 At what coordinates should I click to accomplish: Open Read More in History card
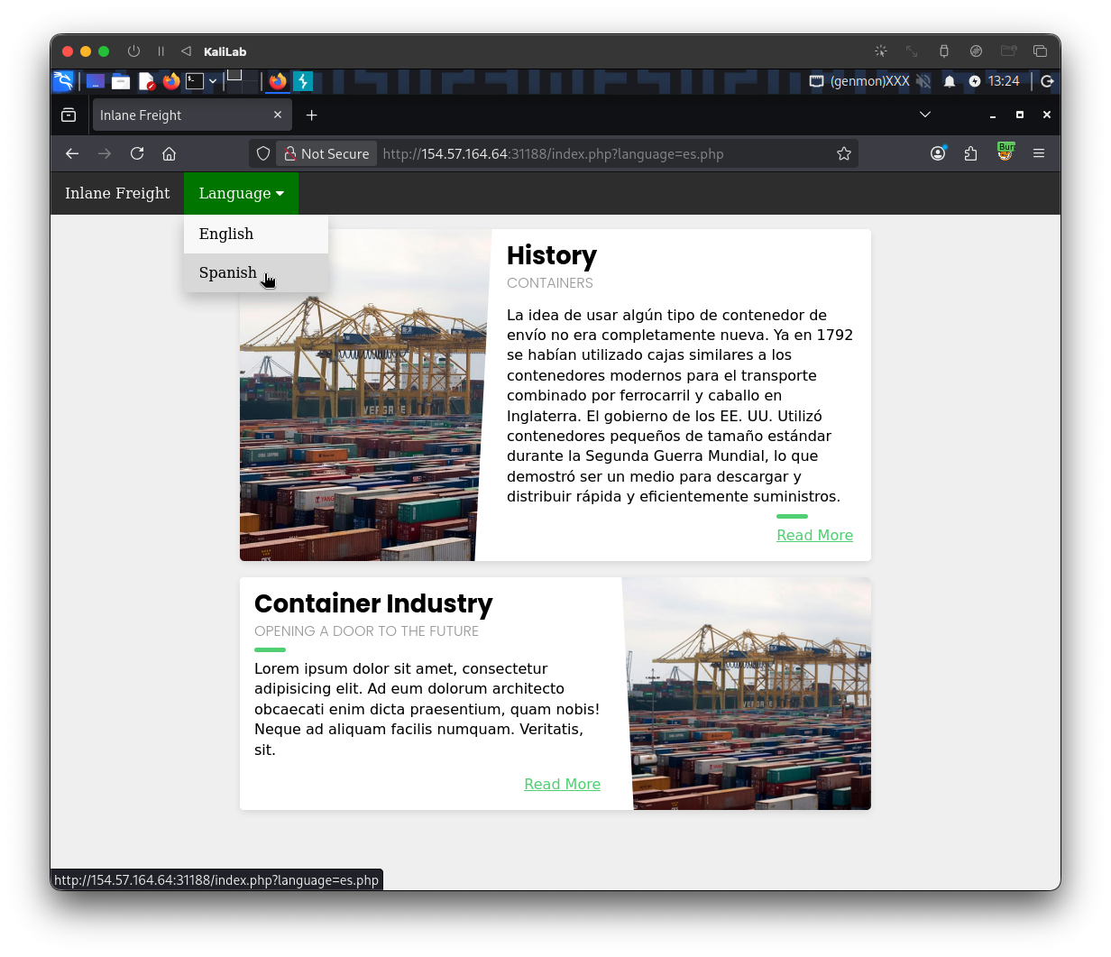click(815, 535)
